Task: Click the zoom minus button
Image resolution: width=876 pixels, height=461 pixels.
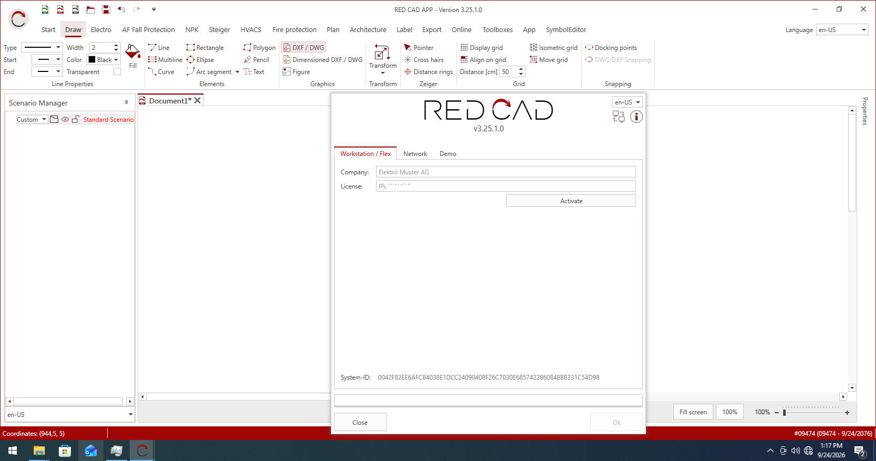Action: pyautogui.click(x=777, y=413)
